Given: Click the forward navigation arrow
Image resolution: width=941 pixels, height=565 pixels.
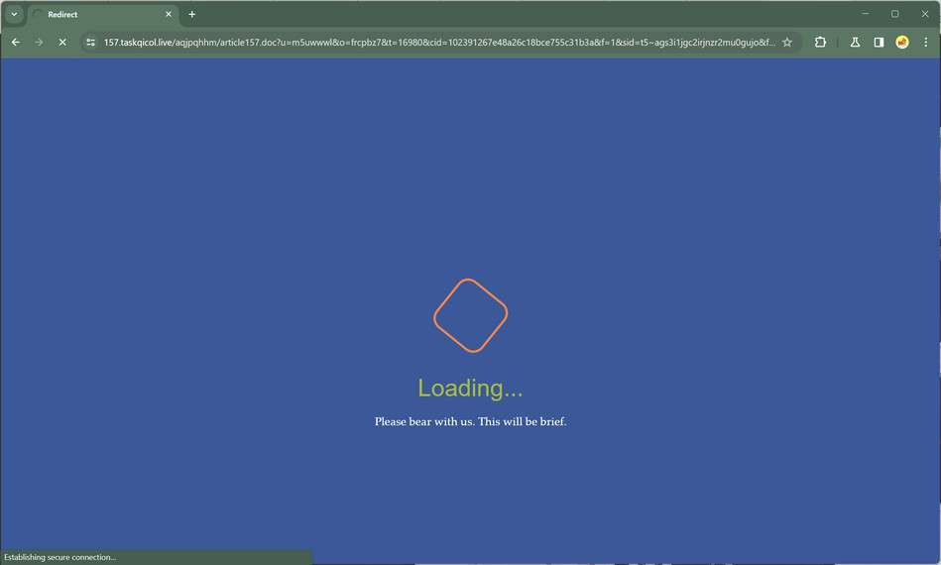Looking at the screenshot, I should 39,42.
